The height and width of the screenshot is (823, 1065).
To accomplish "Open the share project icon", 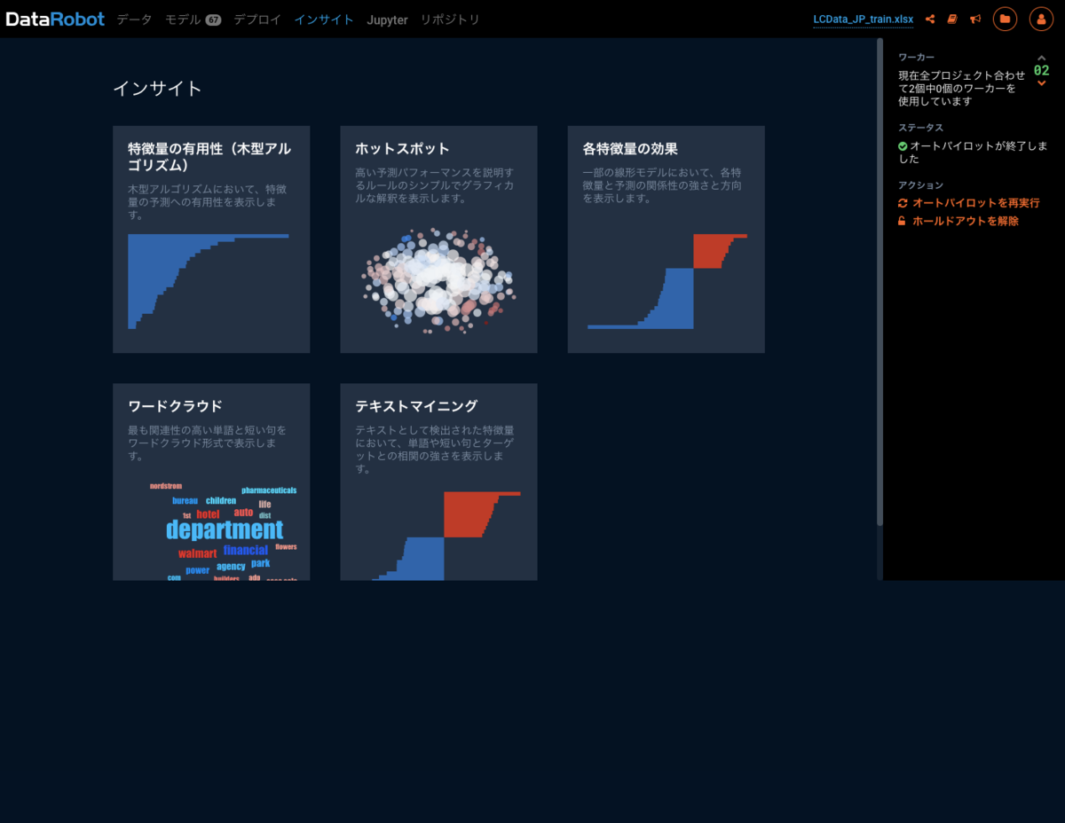I will click(x=930, y=19).
